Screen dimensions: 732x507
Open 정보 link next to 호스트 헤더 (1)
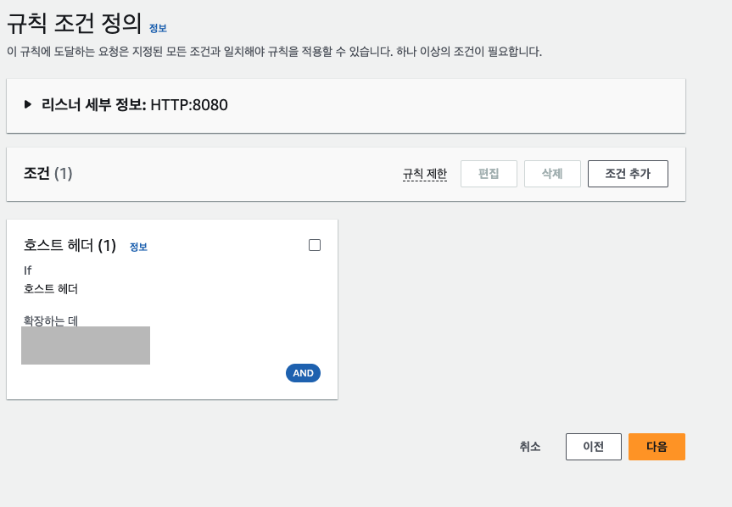click(138, 247)
